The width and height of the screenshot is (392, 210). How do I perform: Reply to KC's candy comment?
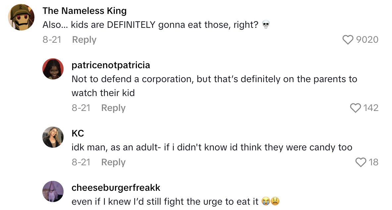pyautogui.click(x=113, y=162)
